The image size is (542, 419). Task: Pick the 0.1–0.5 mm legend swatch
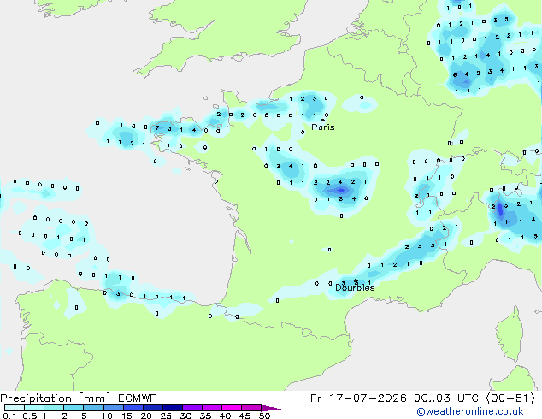pyautogui.click(x=15, y=408)
